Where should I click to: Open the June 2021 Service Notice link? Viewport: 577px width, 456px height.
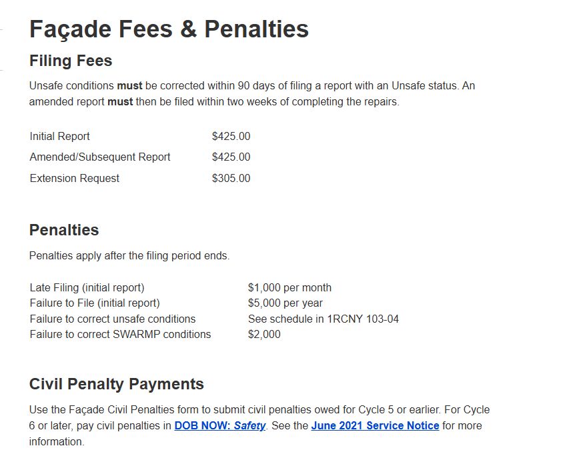[x=375, y=425]
